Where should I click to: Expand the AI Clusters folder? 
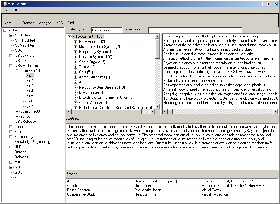click(x=11, y=35)
